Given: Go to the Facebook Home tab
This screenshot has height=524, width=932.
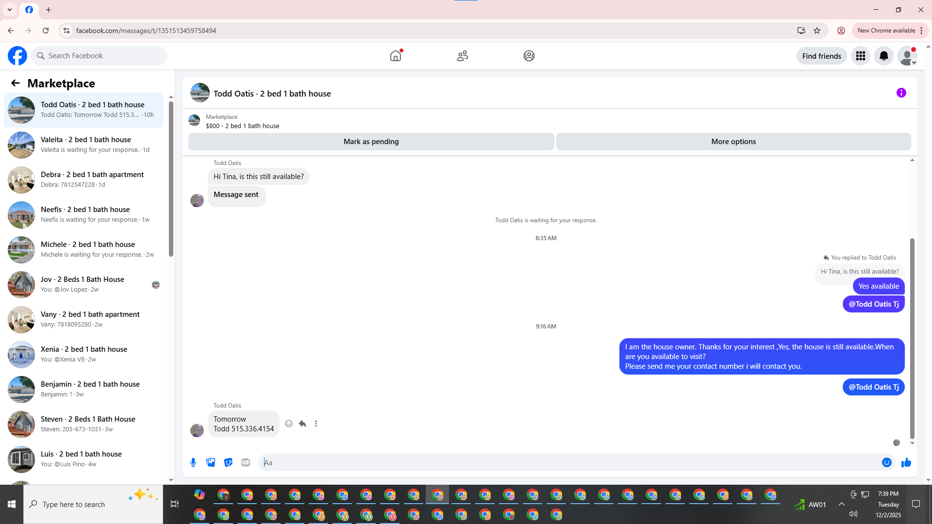Looking at the screenshot, I should coord(396,56).
